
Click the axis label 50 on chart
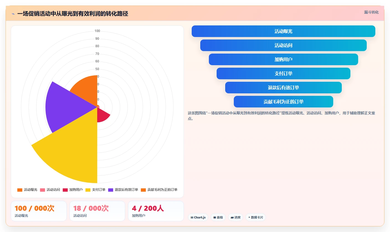coord(97,69)
